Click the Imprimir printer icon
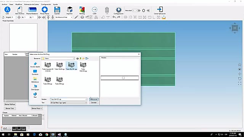This screenshot has height=137, width=244. [69, 10]
